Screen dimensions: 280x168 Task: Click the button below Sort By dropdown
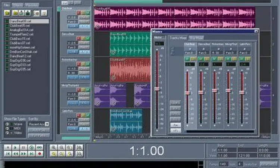pyautogui.click(x=39, y=130)
